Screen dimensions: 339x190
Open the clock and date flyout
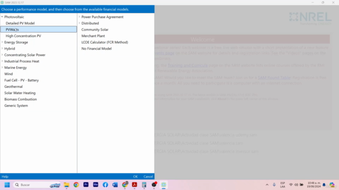point(314,185)
